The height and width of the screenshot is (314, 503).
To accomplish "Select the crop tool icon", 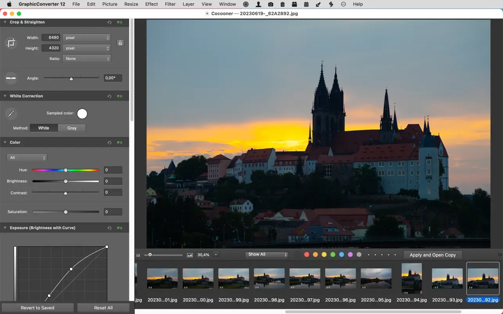I will (x=11, y=43).
